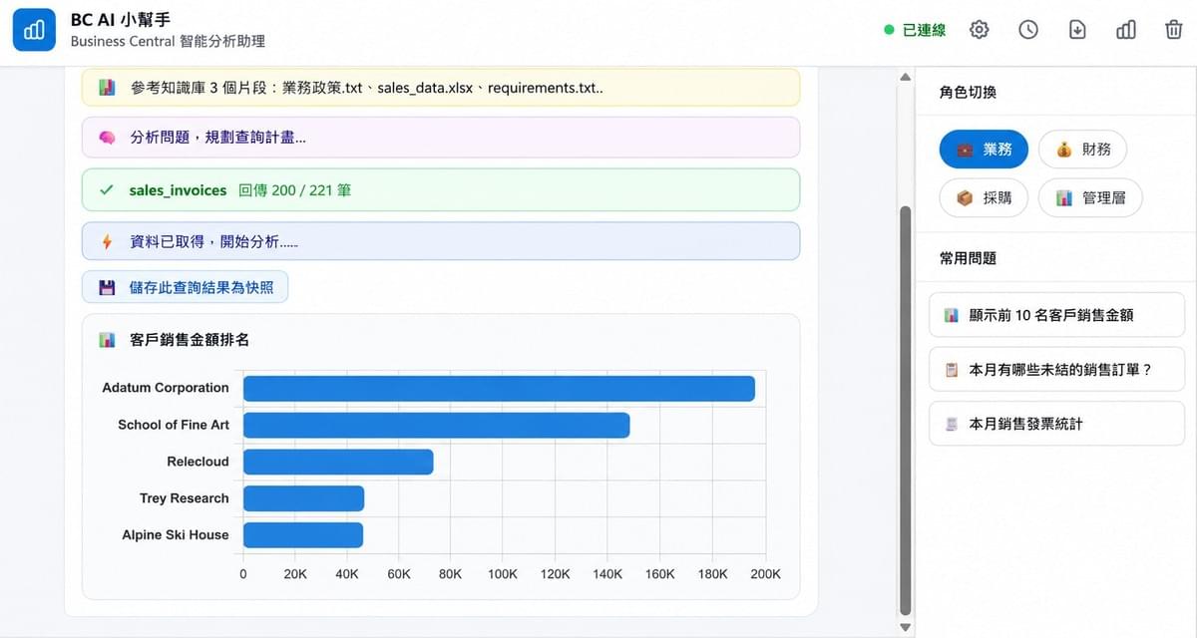The image size is (1197, 638).
Task: Click the receipt icon in 本月銷售發票統計 question
Action: click(952, 424)
